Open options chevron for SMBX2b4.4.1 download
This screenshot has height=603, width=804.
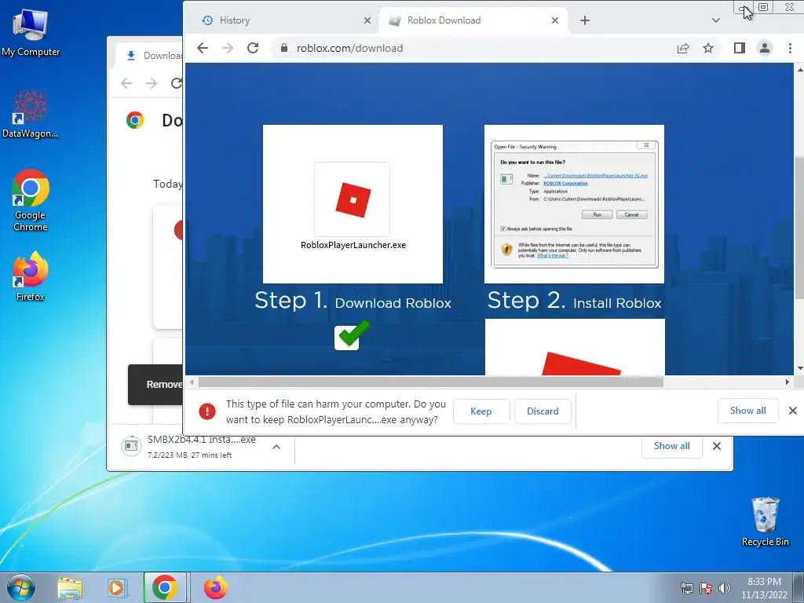point(276,447)
